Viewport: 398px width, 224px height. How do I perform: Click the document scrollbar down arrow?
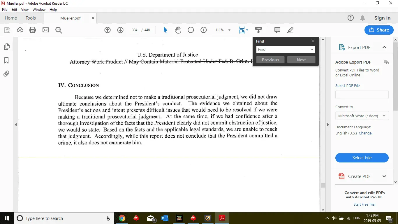(323, 210)
